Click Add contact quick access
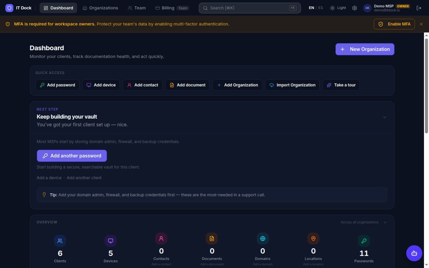 [142, 85]
